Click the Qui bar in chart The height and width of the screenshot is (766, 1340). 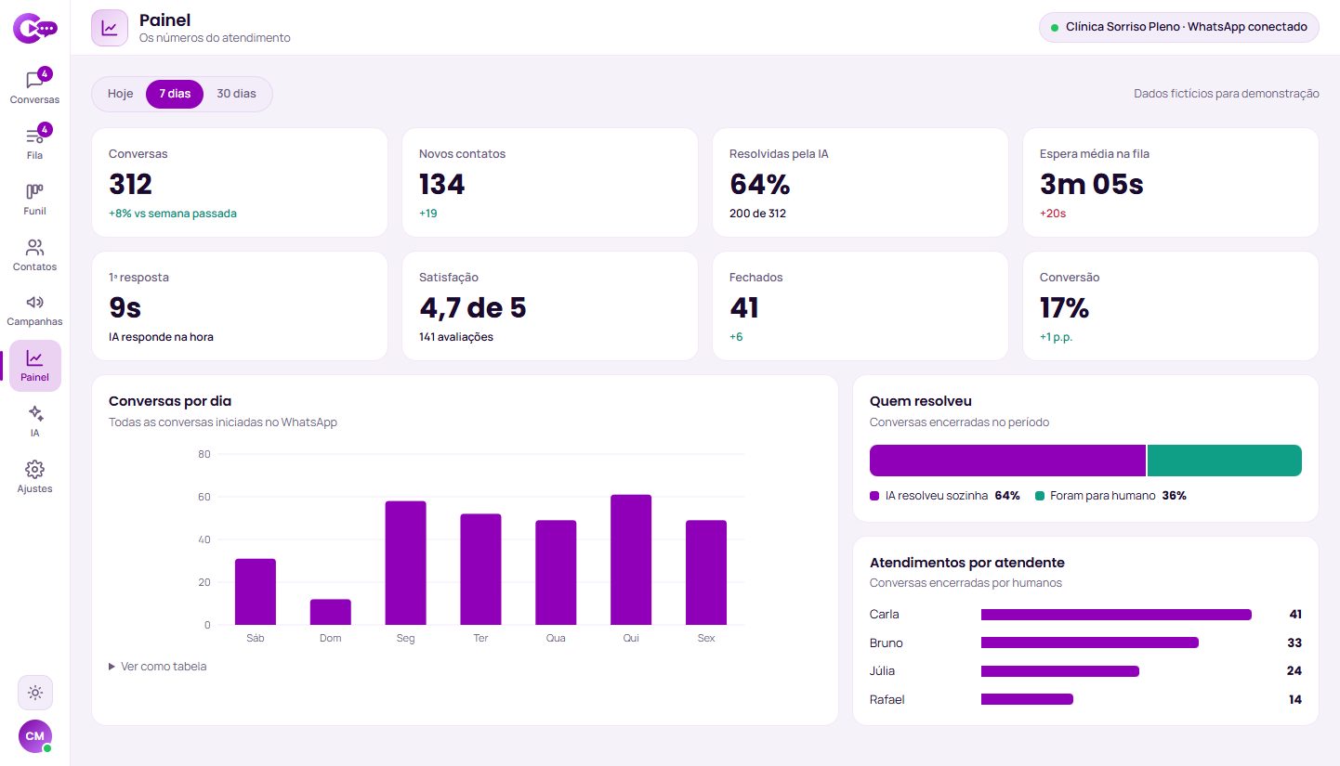pos(631,560)
